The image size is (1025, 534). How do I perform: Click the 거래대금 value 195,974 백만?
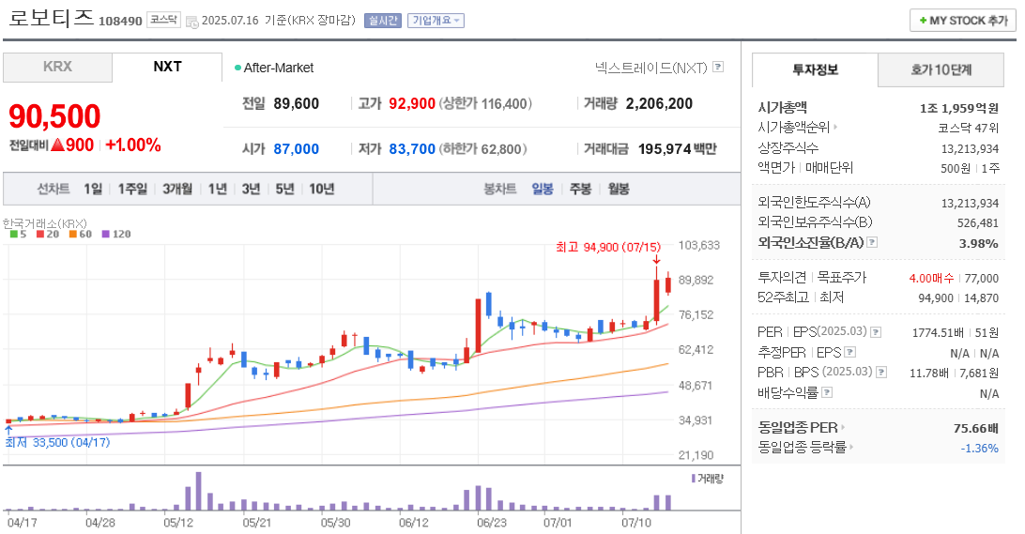pyautogui.click(x=678, y=149)
